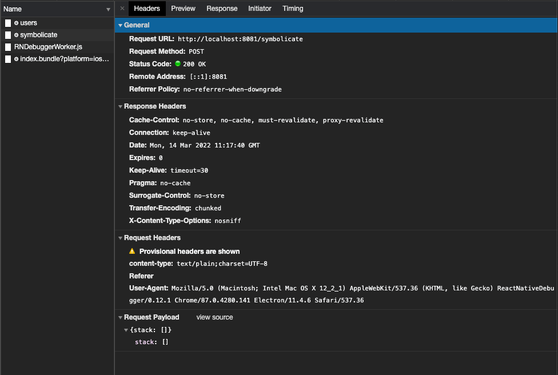Toggle the checkbox next to the symbolicate request

7,35
